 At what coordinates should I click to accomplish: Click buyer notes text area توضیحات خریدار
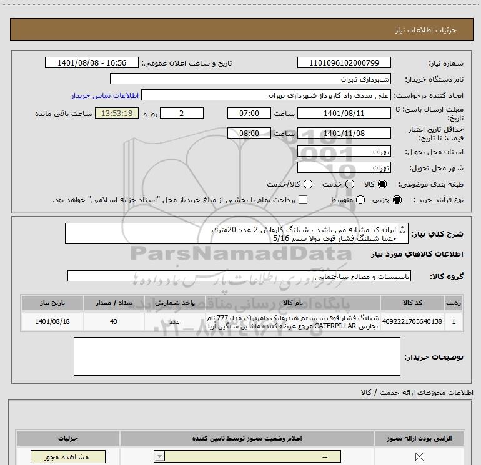pyautogui.click(x=237, y=356)
